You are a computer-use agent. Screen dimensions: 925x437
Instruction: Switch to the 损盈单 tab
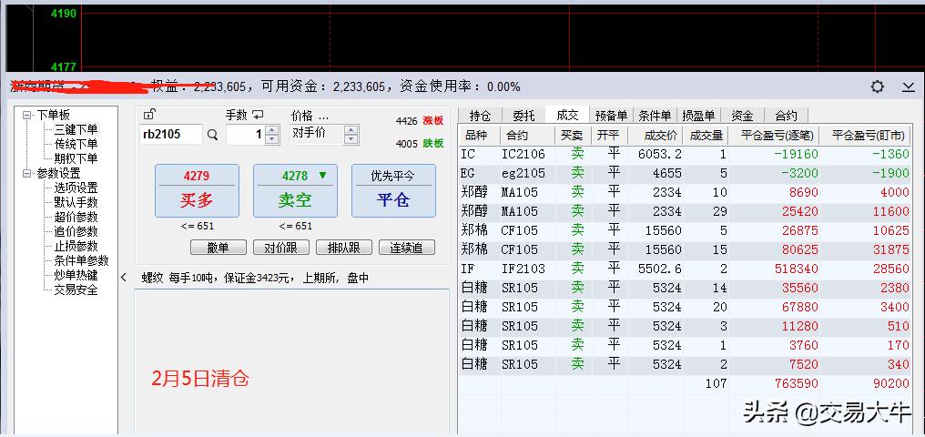pos(698,116)
